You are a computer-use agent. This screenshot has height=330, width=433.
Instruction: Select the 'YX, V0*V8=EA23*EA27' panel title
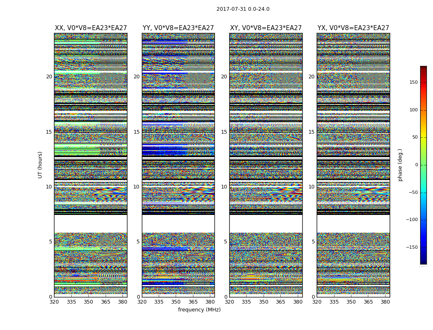pyautogui.click(x=353, y=28)
